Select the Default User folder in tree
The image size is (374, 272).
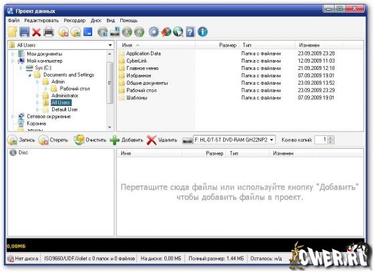[65, 109]
